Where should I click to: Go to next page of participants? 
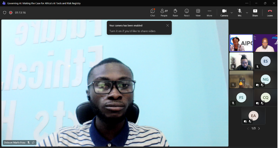[x=259, y=128]
